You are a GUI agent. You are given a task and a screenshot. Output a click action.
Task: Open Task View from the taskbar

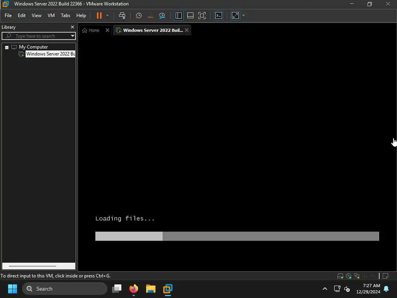pyautogui.click(x=117, y=289)
